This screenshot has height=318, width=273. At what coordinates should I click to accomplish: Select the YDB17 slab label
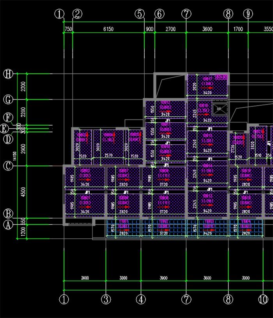tap(207, 79)
